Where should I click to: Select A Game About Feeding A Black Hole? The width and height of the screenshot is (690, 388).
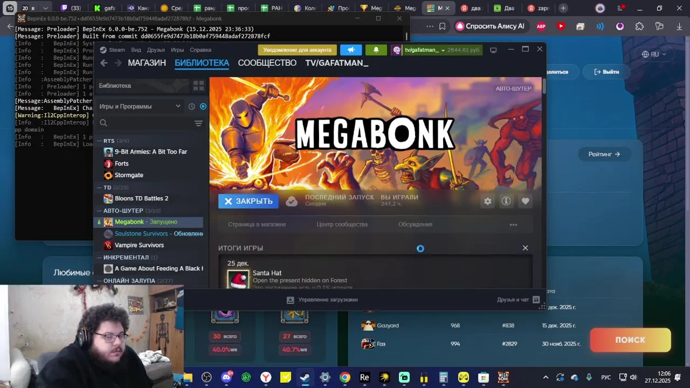click(x=153, y=268)
